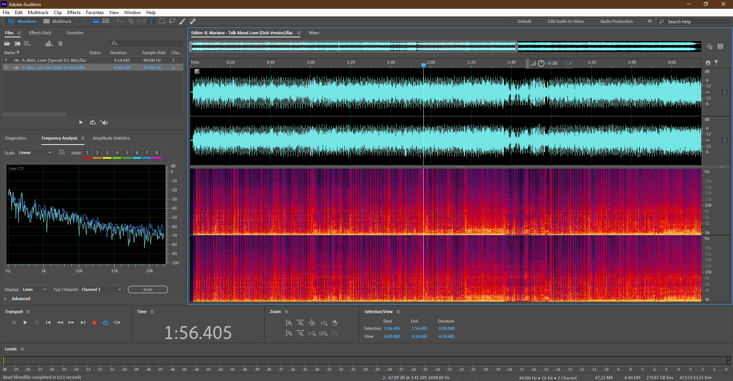Expand the Advanced section
Image resolution: width=733 pixels, height=381 pixels.
(x=5, y=299)
